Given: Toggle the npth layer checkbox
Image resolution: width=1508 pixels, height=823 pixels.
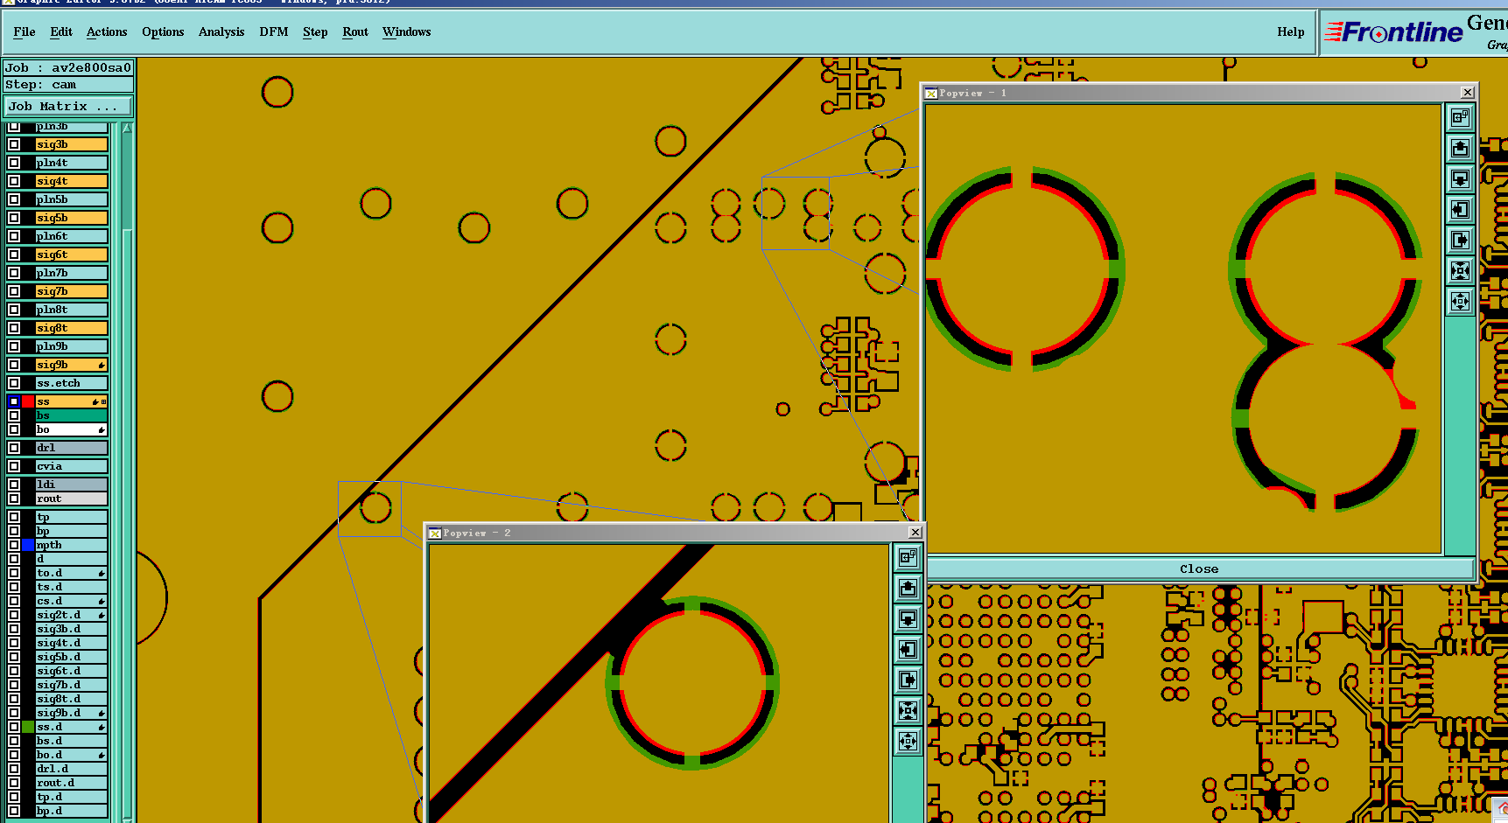Looking at the screenshot, I should [14, 545].
